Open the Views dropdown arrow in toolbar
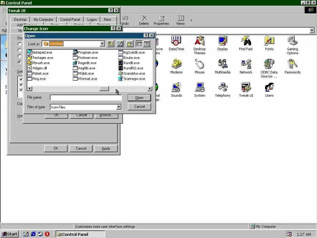 pyautogui.click(x=191, y=20)
